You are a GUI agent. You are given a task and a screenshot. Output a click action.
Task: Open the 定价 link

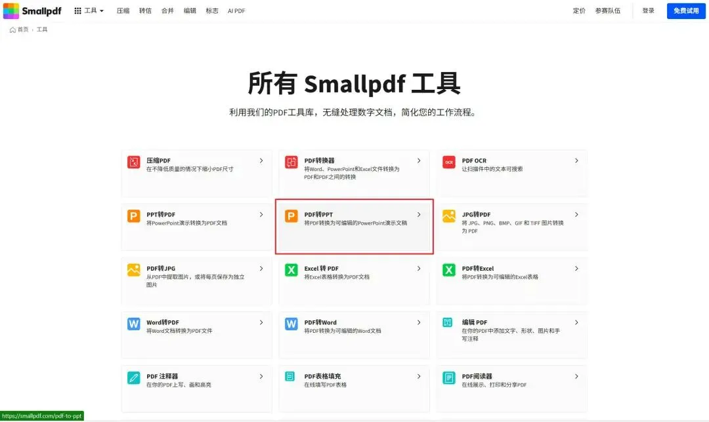coord(579,11)
